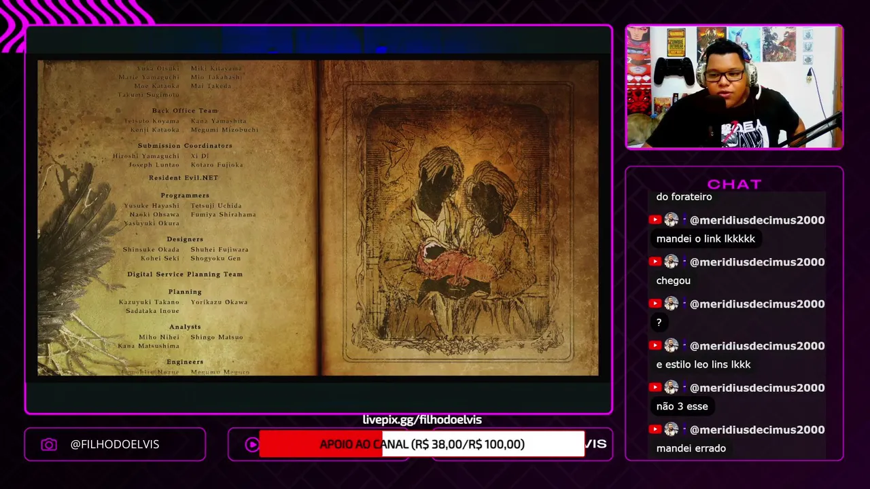Click the 'e estilo leo lins lkkk' message
The height and width of the screenshot is (489, 870).
coord(703,365)
